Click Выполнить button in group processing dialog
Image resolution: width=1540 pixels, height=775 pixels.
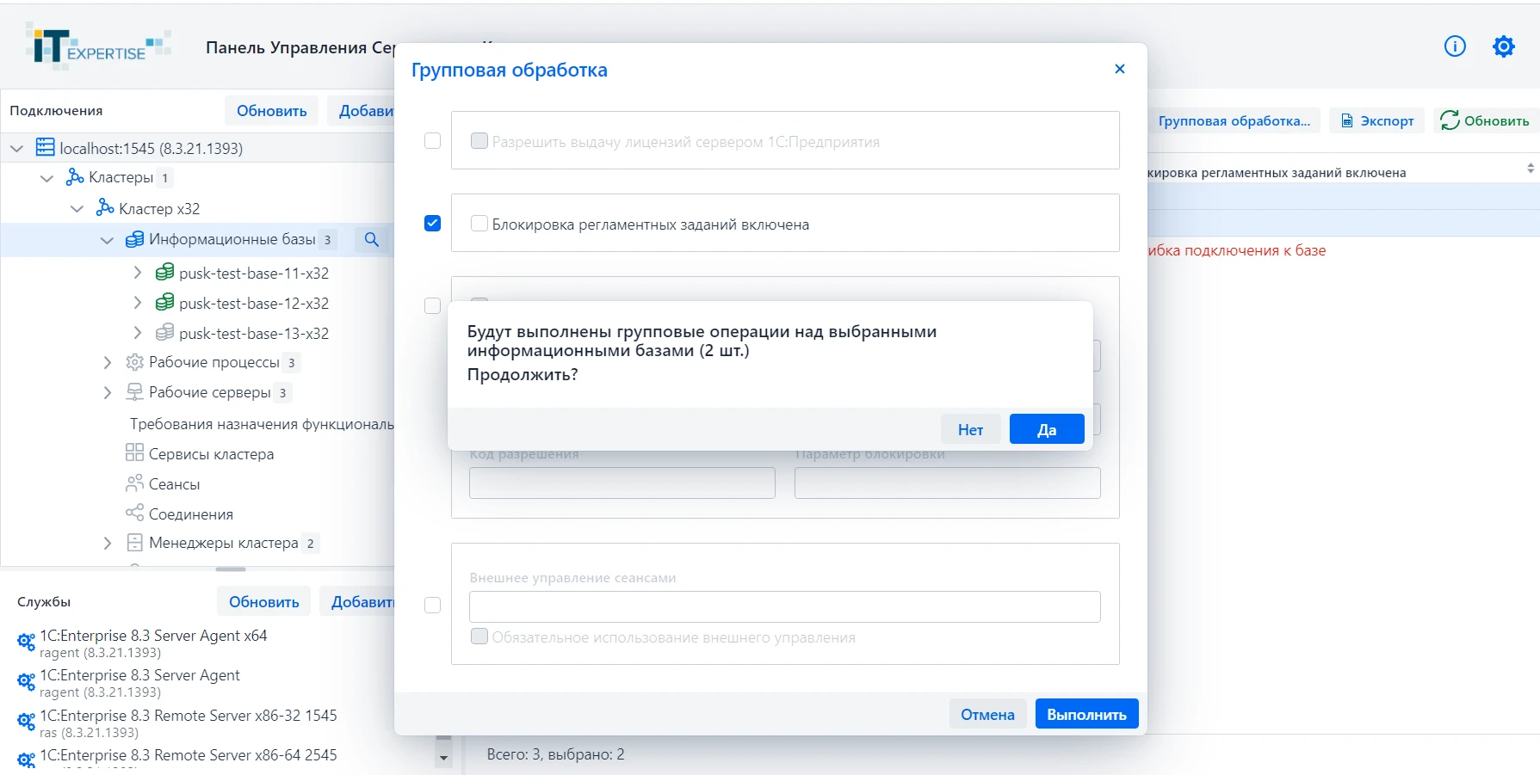click(1086, 714)
